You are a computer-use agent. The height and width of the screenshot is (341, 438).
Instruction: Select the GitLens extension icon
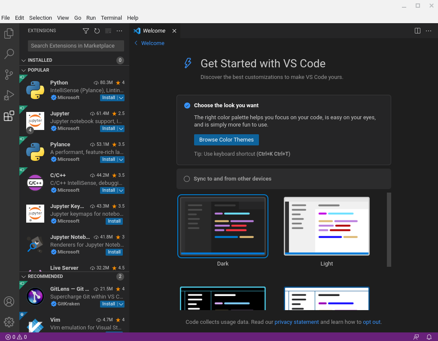(x=35, y=296)
